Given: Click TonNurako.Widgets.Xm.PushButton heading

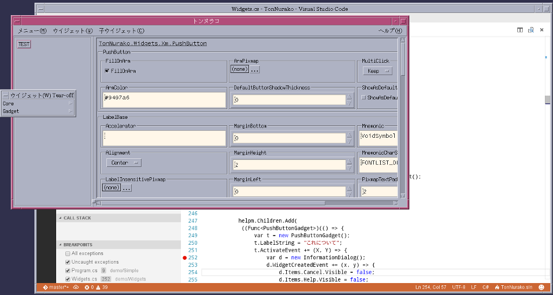Looking at the screenshot, I should click(x=153, y=44).
